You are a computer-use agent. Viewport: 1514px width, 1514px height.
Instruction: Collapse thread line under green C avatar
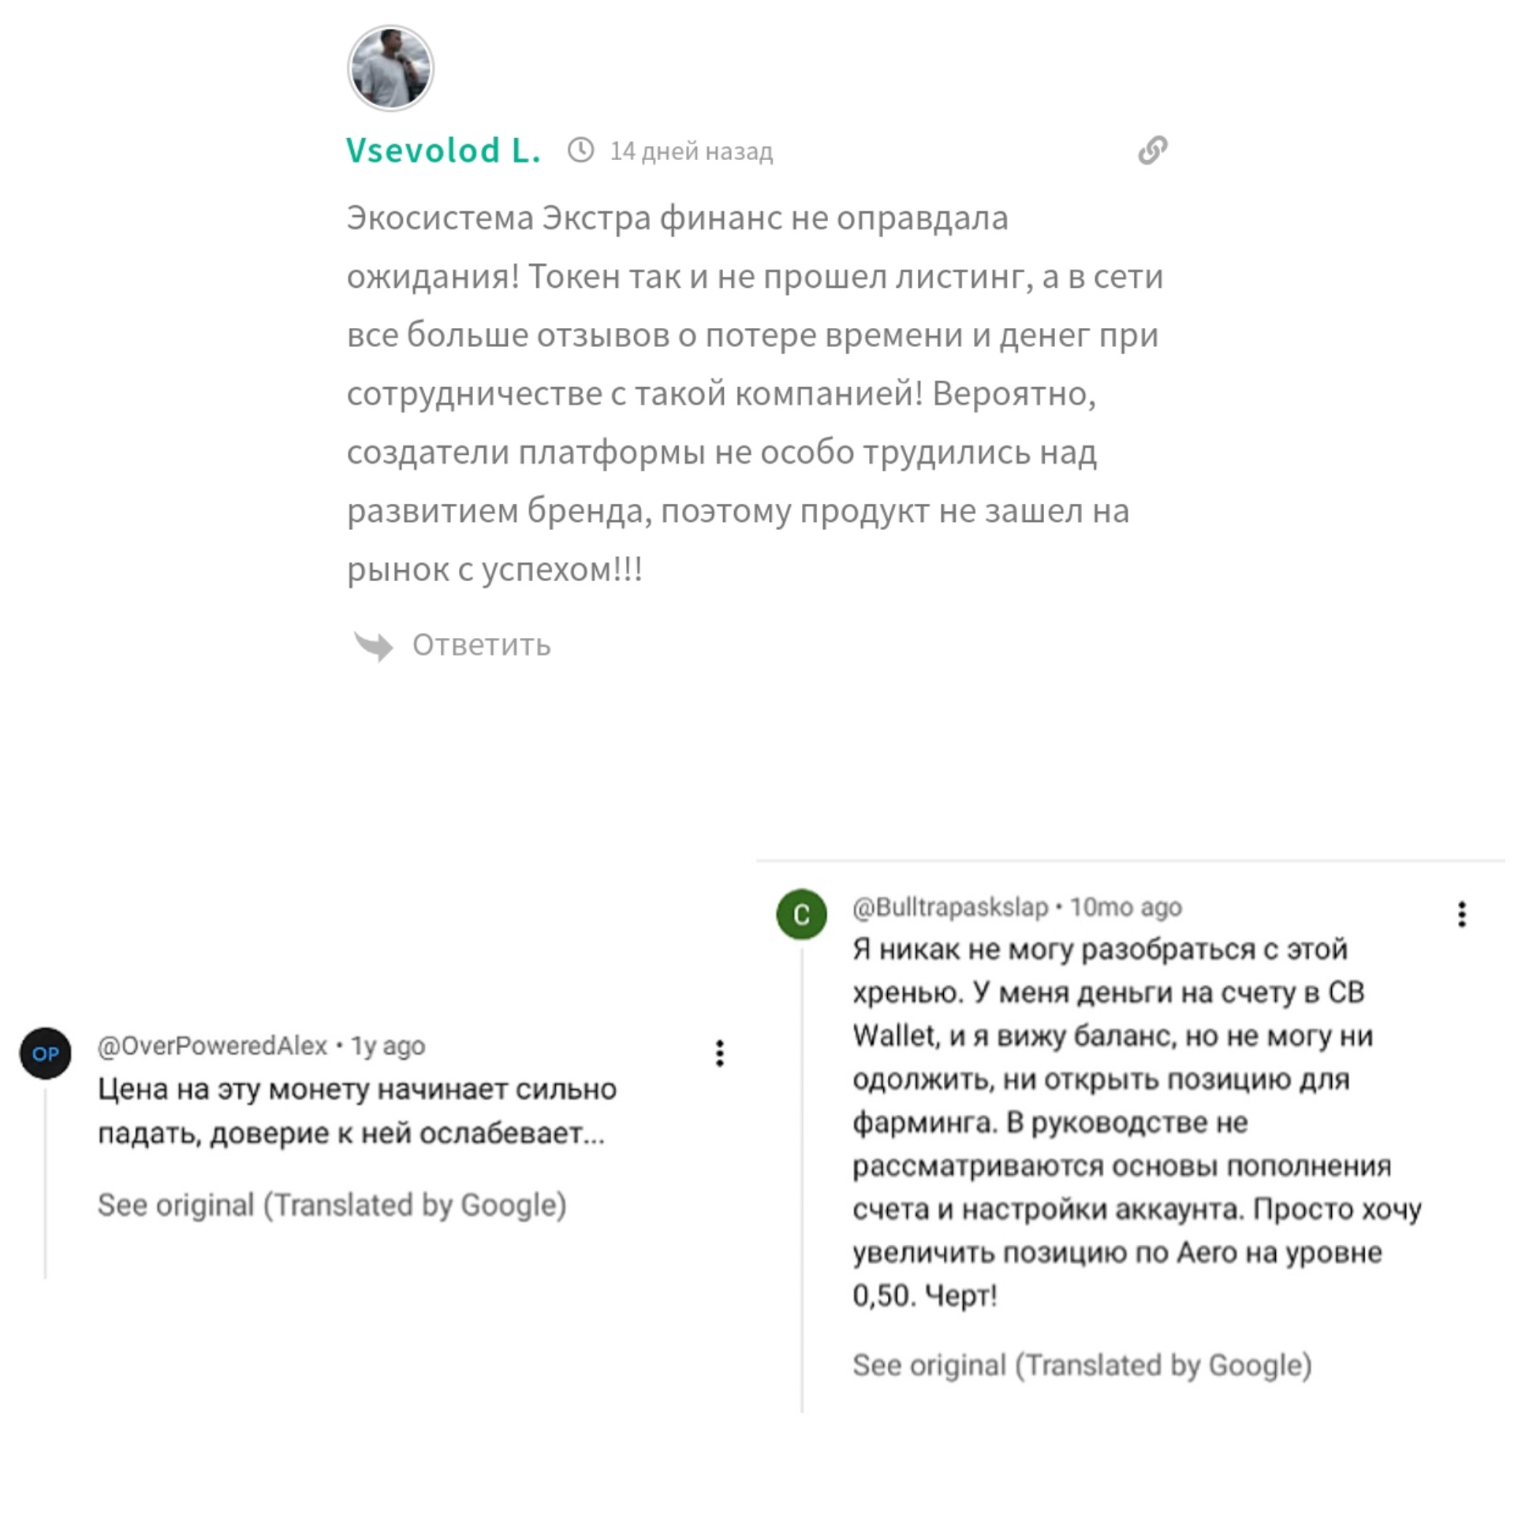(x=802, y=1183)
